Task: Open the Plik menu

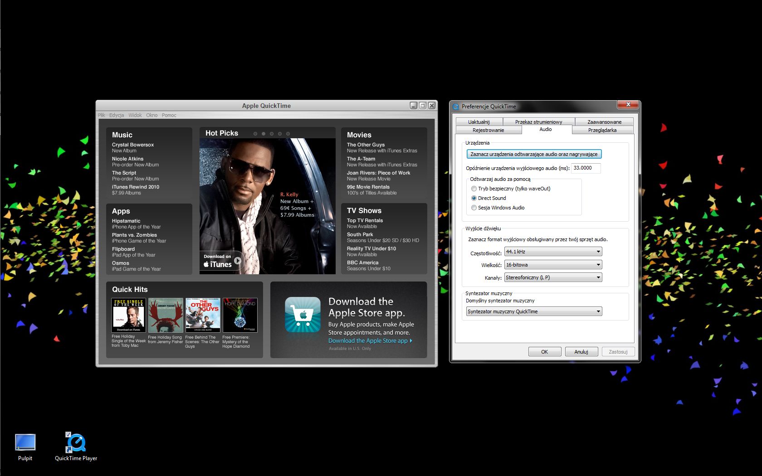Action: tap(102, 115)
